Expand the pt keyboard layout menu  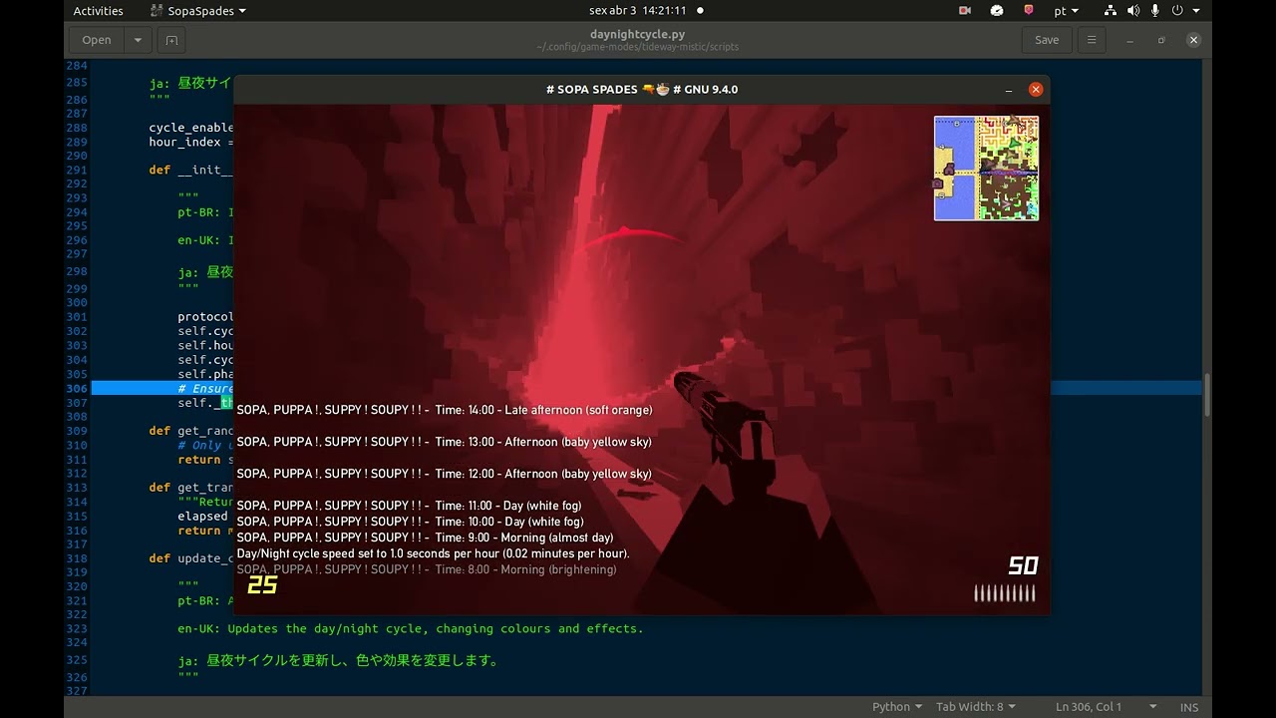click(x=1066, y=11)
